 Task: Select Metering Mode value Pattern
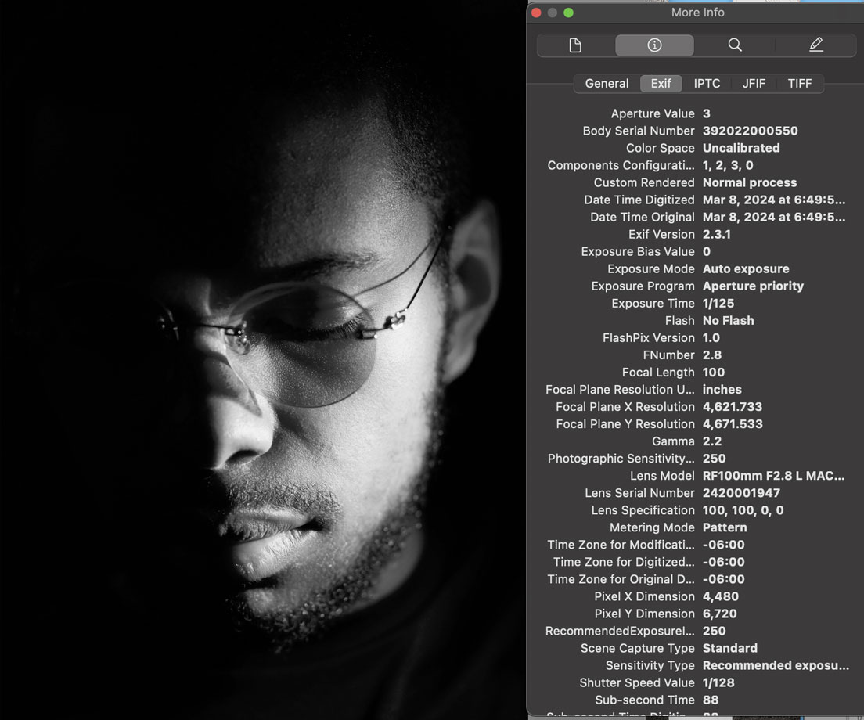[x=725, y=527]
